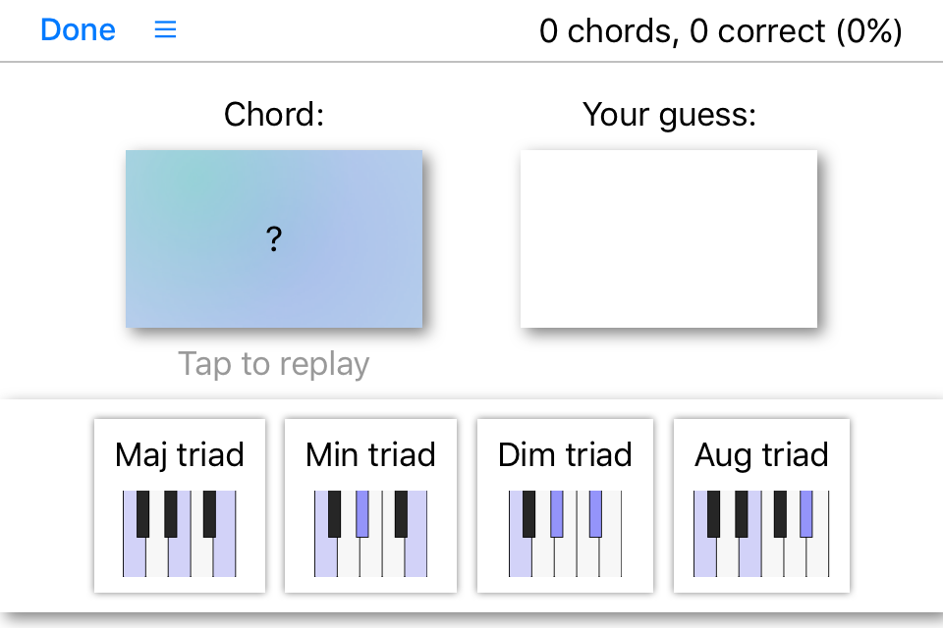Tap the first highlighted black key in Dim triad

click(557, 513)
